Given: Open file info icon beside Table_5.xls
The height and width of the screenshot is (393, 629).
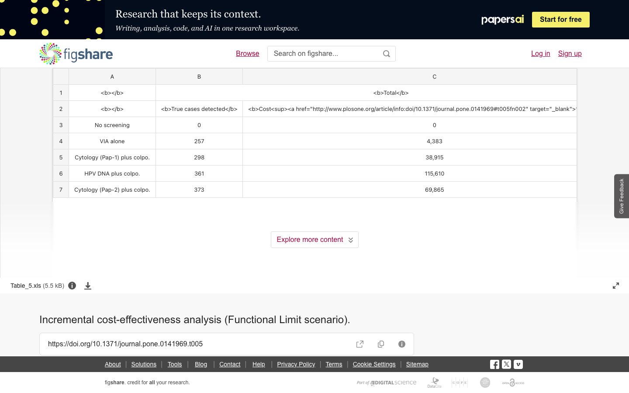Looking at the screenshot, I should [72, 286].
